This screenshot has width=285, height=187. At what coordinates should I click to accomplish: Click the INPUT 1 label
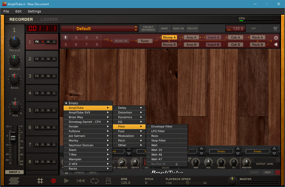click(14, 172)
